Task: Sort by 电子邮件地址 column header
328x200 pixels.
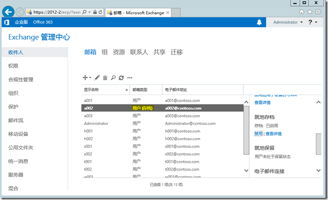Action: (x=203, y=90)
